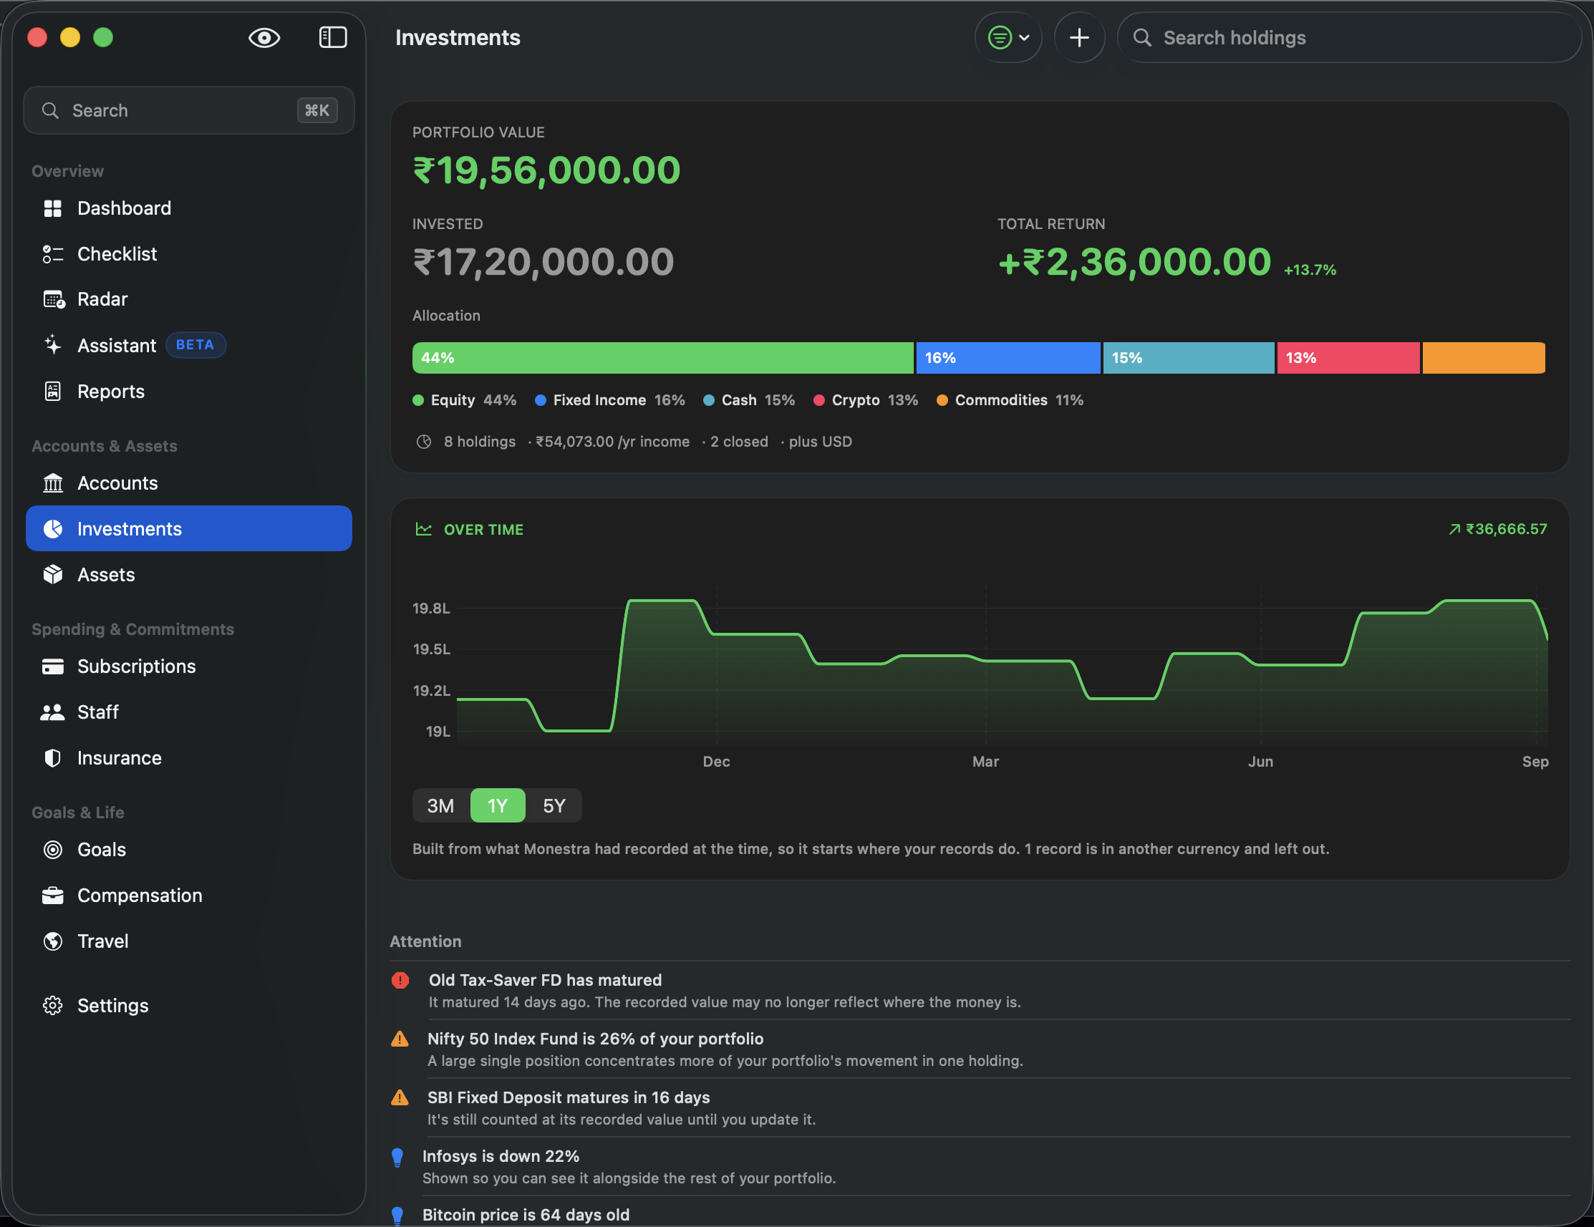The image size is (1594, 1227).
Task: Open Old Tax-Saver FD has matured alert
Action: [x=980, y=990]
